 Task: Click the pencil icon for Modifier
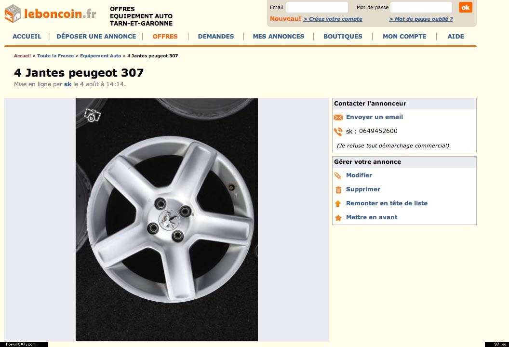pos(338,176)
